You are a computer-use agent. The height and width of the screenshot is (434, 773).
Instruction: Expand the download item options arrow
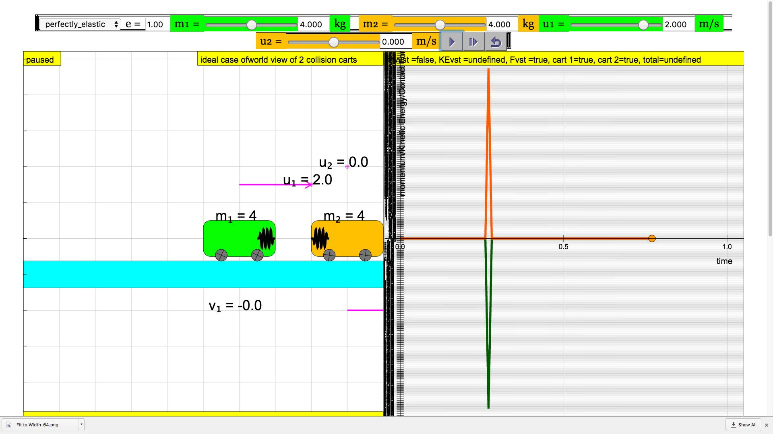click(x=81, y=424)
